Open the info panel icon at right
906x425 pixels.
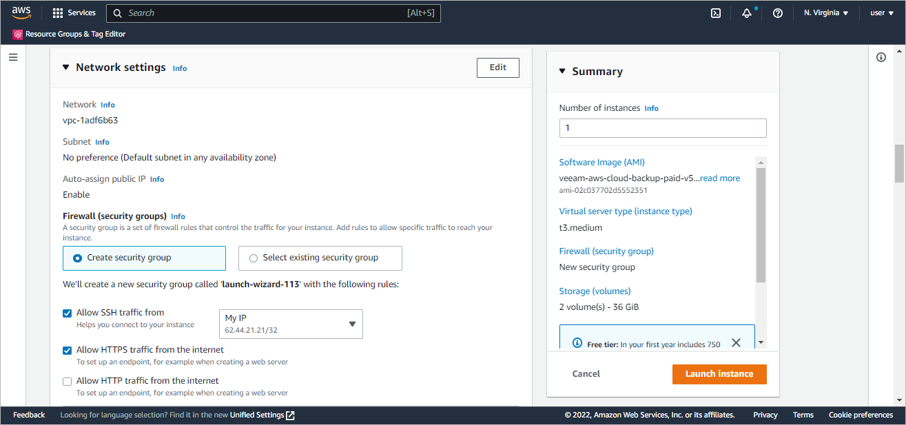881,57
